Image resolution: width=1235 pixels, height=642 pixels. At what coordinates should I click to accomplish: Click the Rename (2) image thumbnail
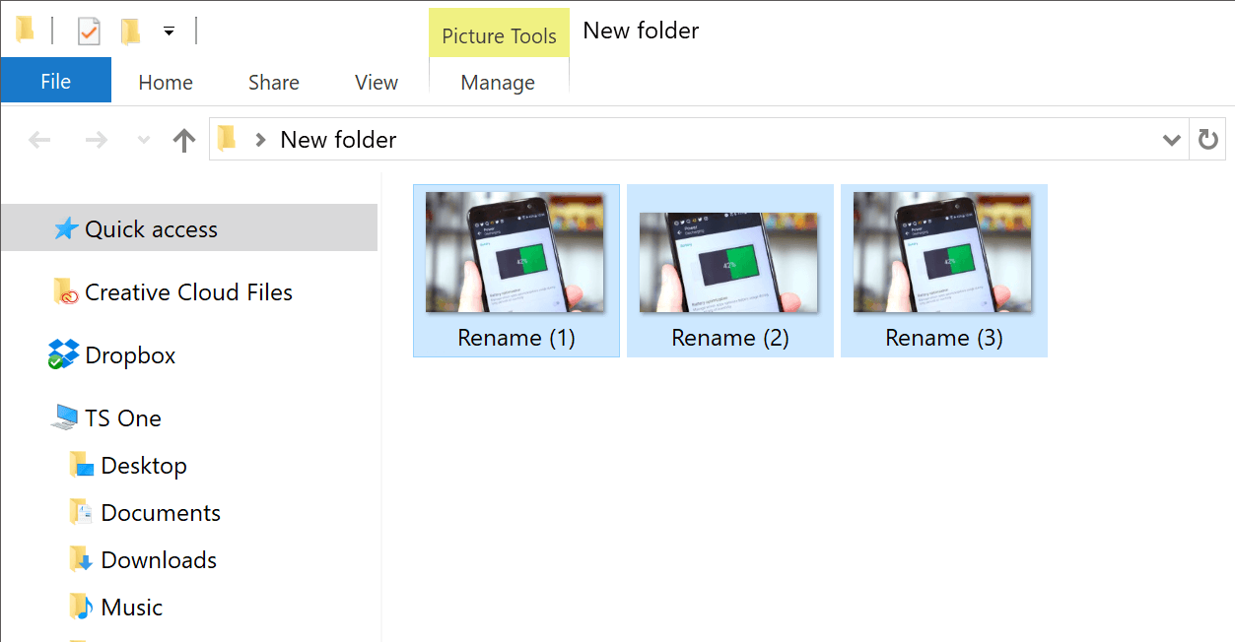729,262
